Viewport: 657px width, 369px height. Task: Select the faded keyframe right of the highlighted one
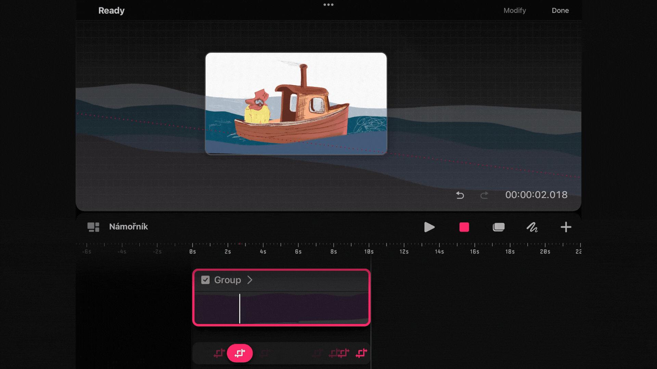click(265, 353)
